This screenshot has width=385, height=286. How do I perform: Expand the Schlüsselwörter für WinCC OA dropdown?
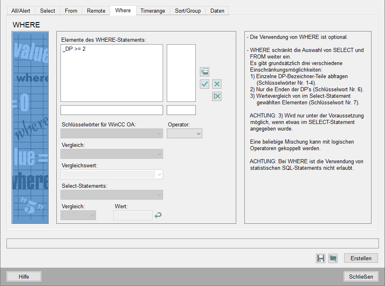click(112, 133)
